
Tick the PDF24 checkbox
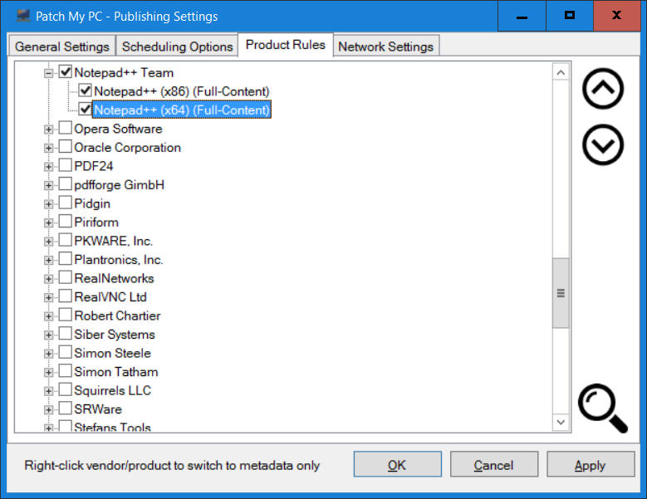coord(65,165)
